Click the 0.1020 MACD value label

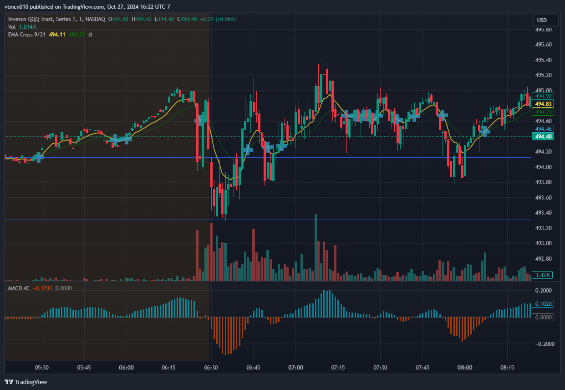544,304
